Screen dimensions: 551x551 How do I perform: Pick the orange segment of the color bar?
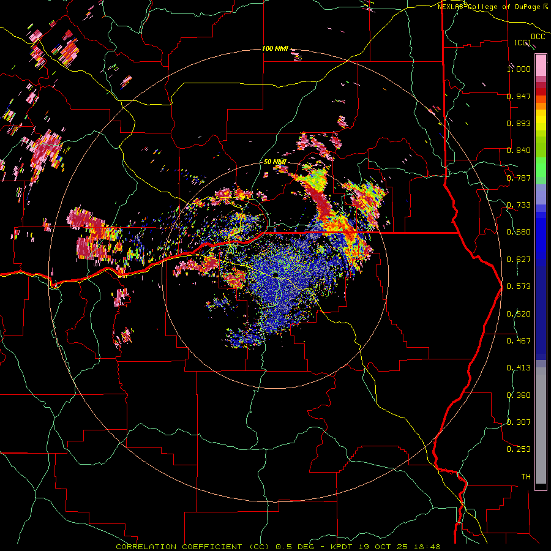(541, 106)
